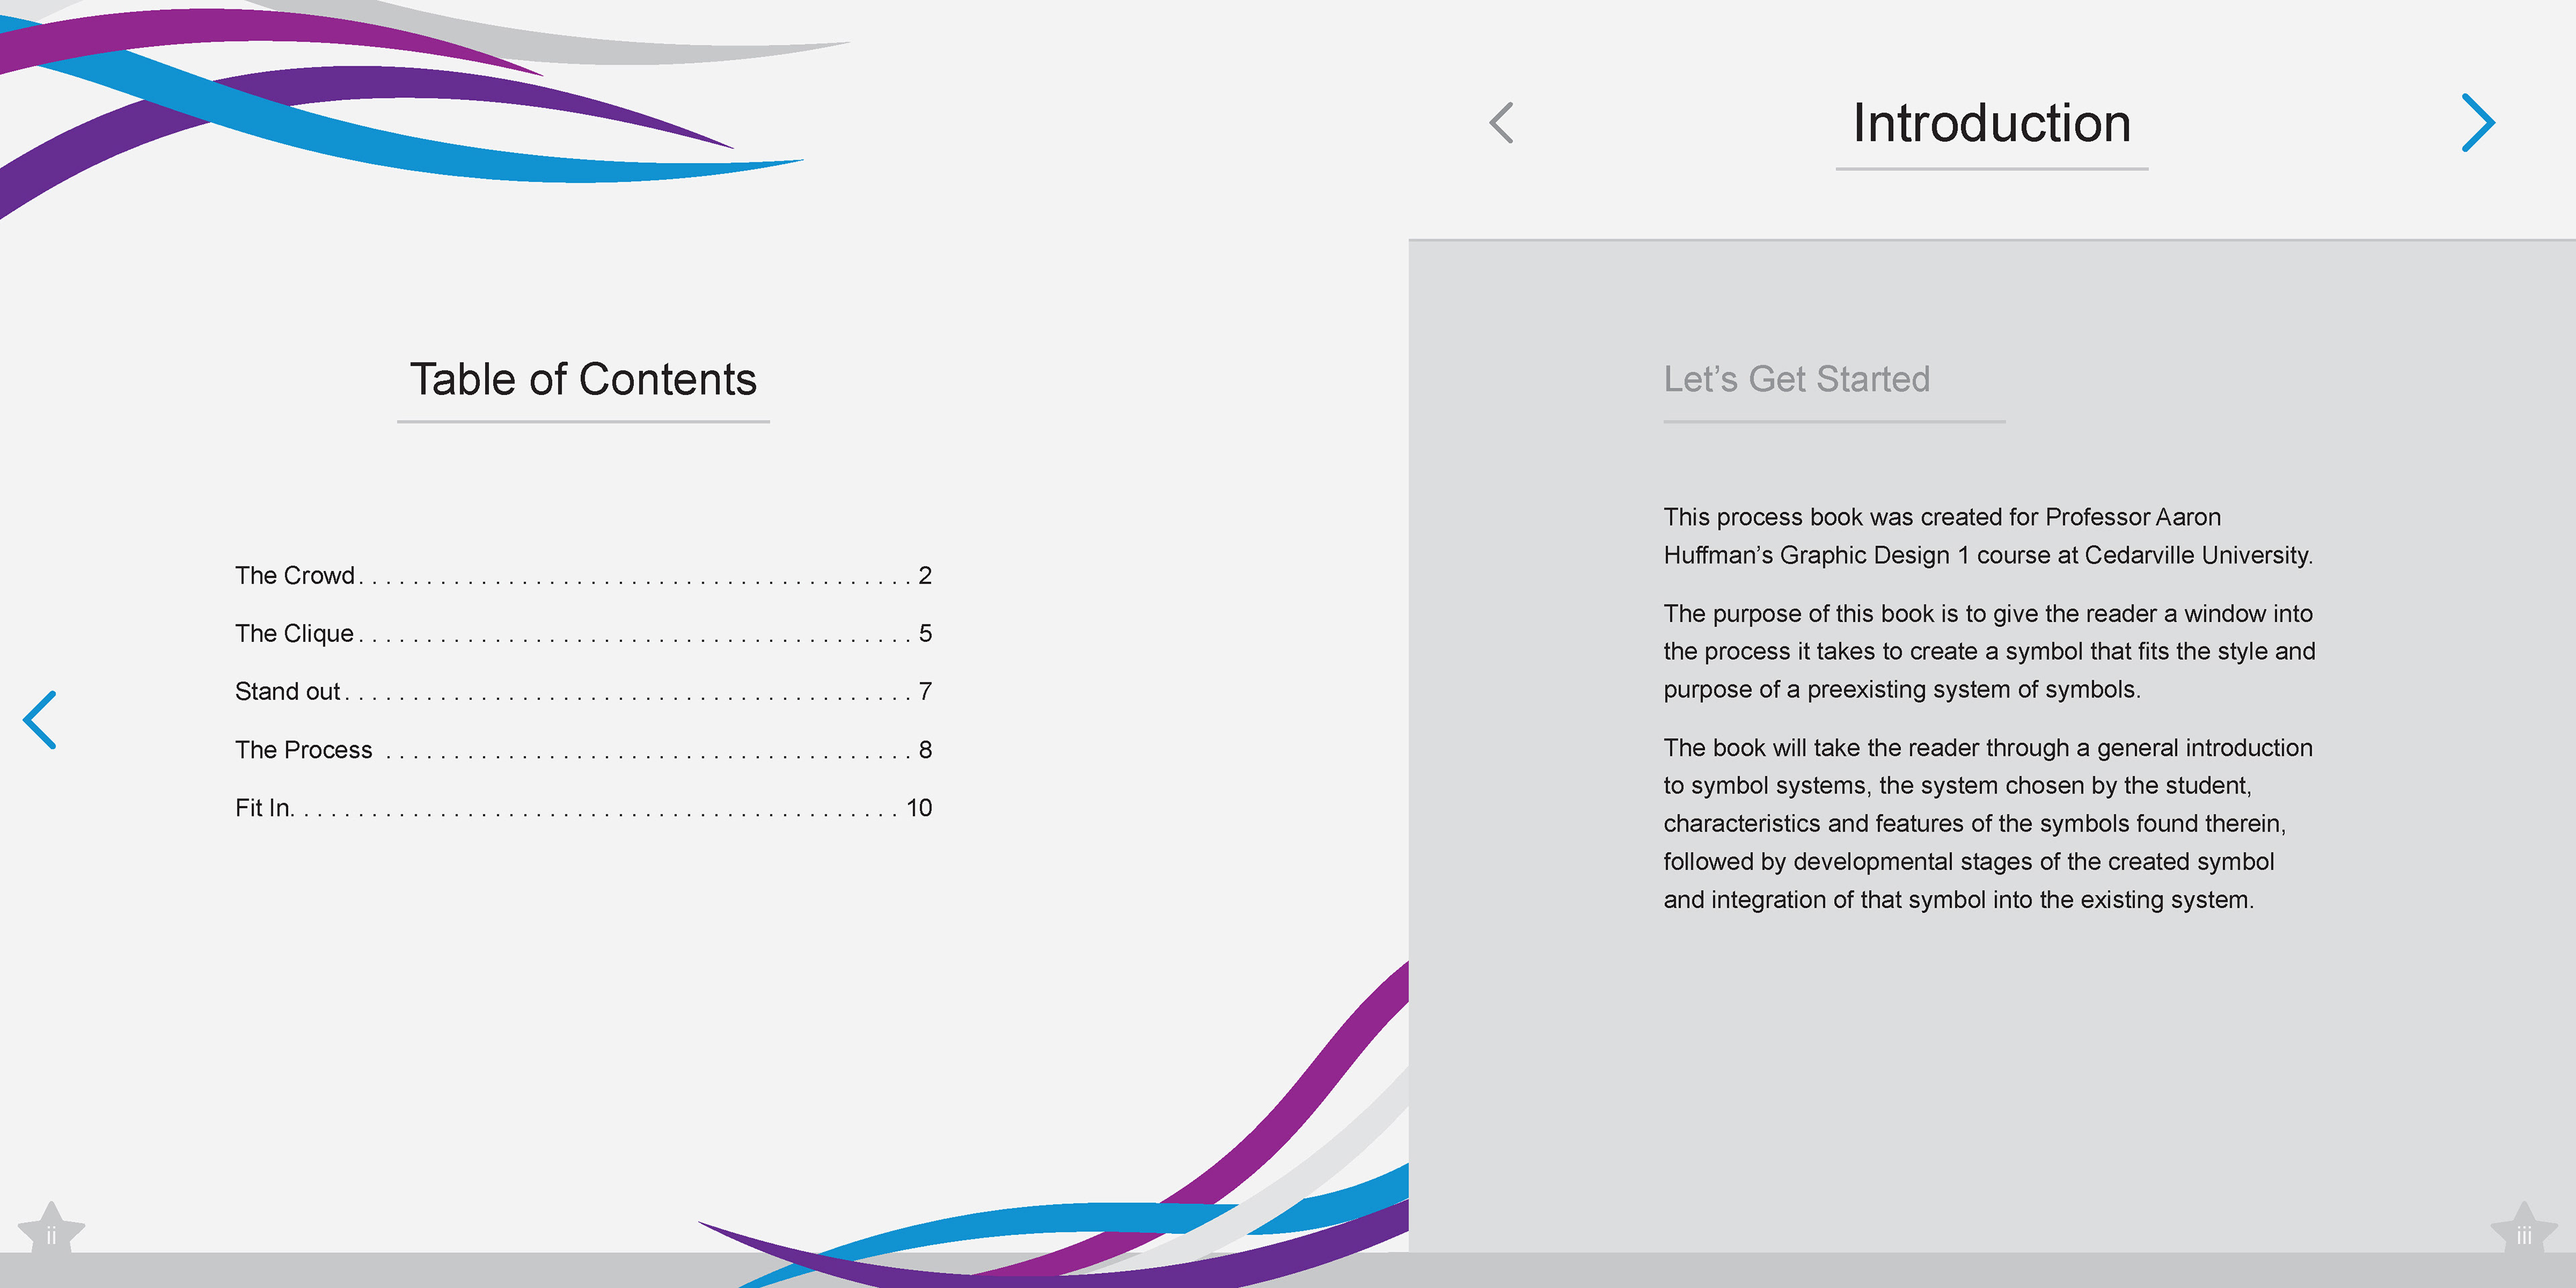Go to previous page with gray left chevron
The width and height of the screenshot is (2576, 1288).
click(x=1501, y=123)
